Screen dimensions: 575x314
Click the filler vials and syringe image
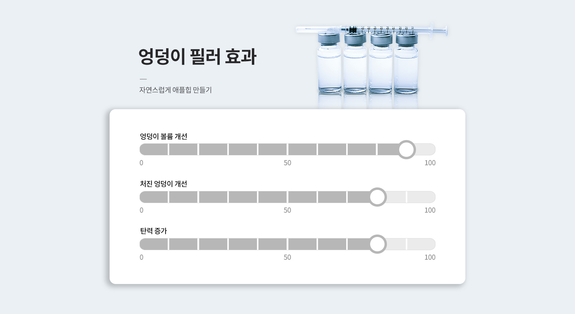(371, 64)
